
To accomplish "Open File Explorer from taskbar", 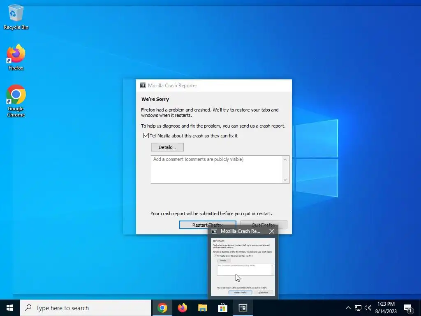I will click(203, 308).
